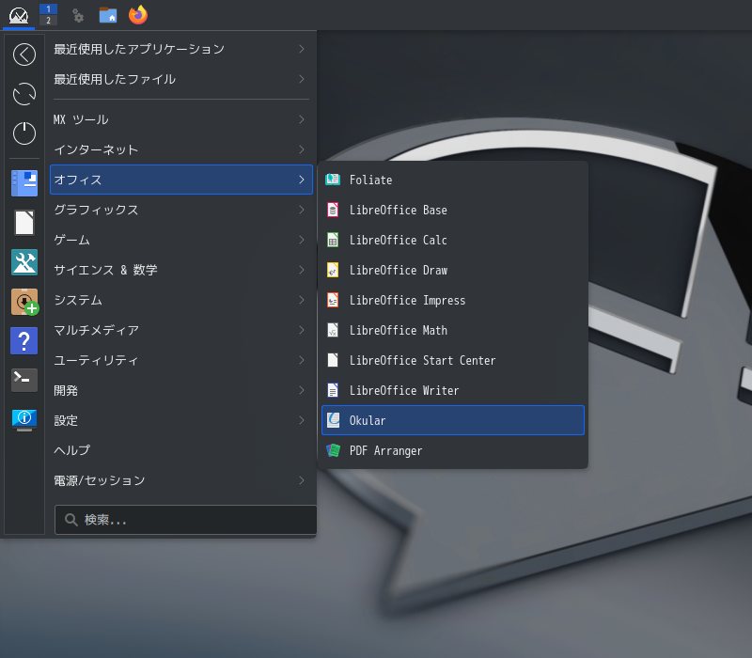Click the LibreOffice Math icon
The width and height of the screenshot is (752, 658).
333,330
